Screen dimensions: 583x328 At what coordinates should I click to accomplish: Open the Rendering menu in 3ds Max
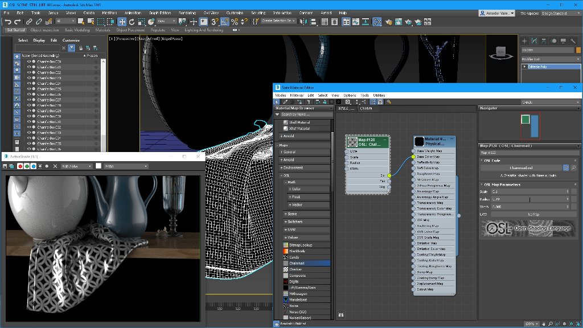tap(187, 13)
